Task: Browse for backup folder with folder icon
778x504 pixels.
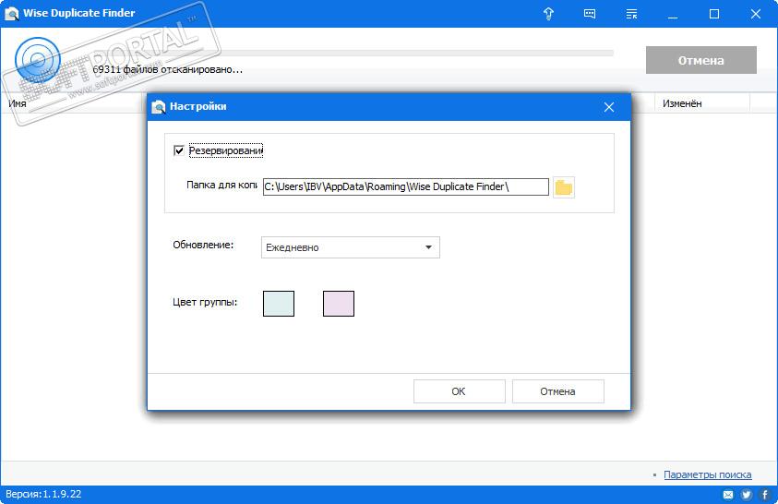Action: click(x=564, y=187)
